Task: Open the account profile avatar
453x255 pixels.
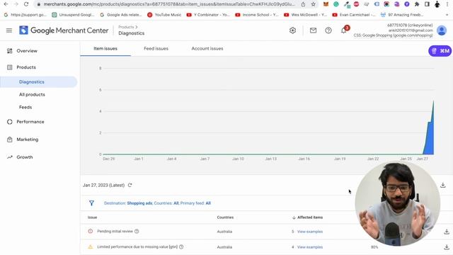Action: tap(442, 30)
